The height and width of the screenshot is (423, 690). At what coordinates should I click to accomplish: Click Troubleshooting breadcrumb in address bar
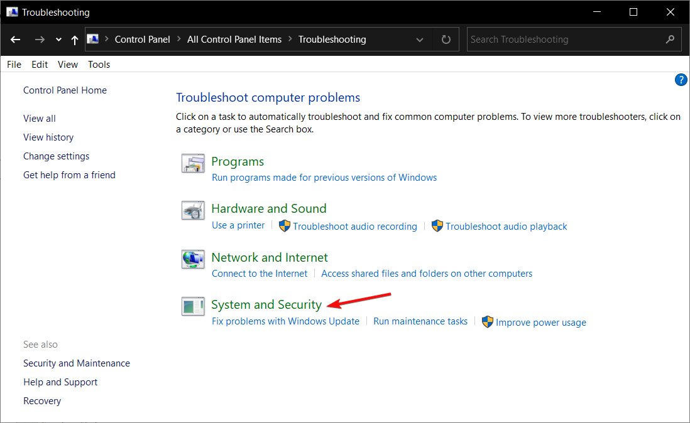tap(332, 40)
